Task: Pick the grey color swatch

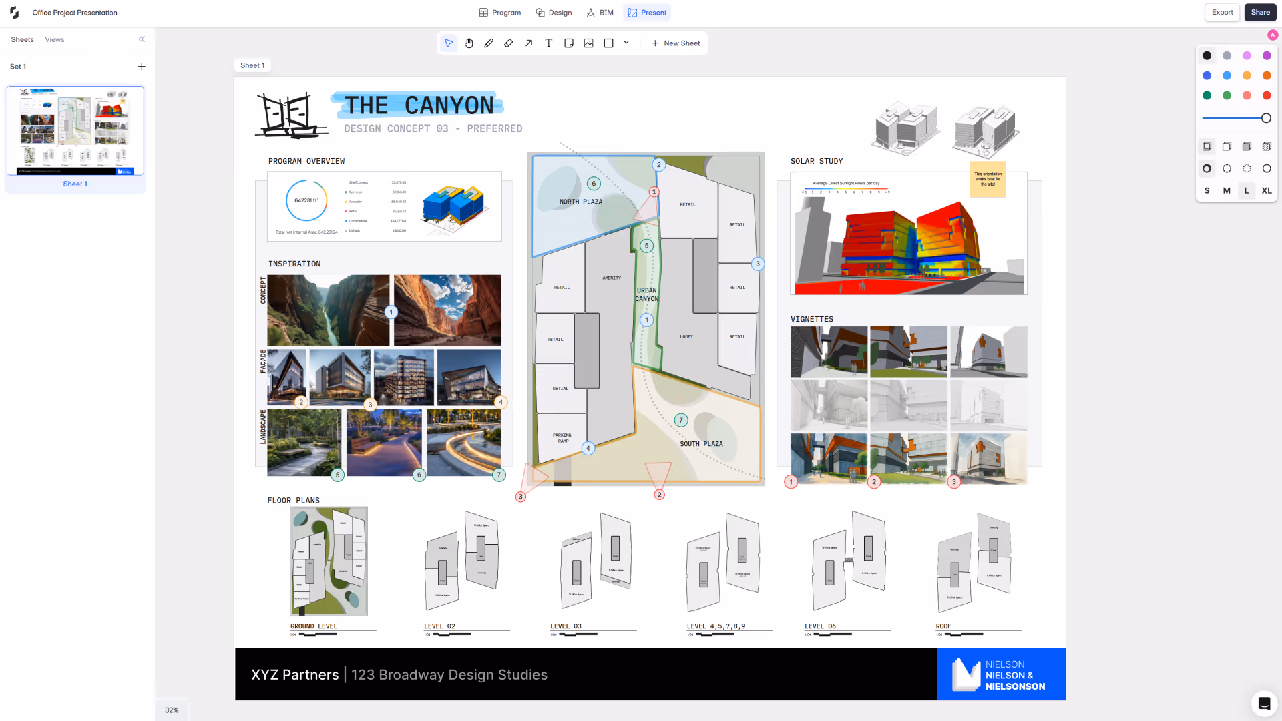Action: point(1227,56)
